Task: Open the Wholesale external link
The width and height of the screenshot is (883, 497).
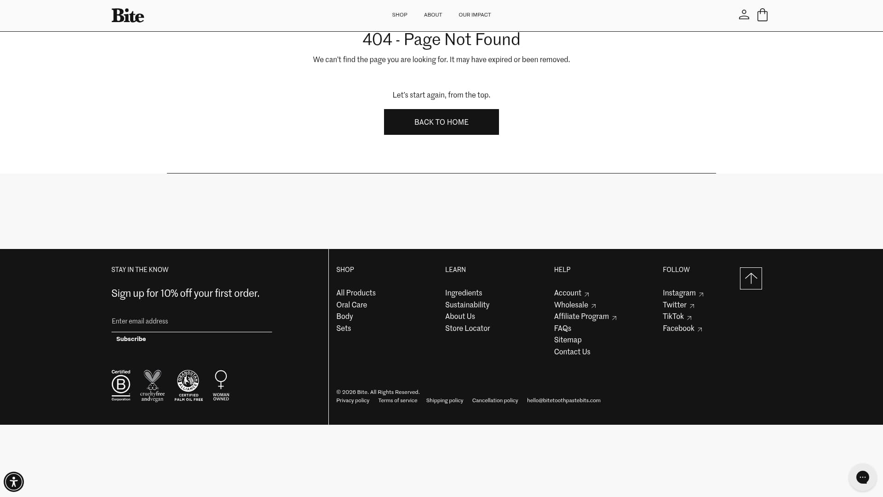Action: tap(575, 305)
